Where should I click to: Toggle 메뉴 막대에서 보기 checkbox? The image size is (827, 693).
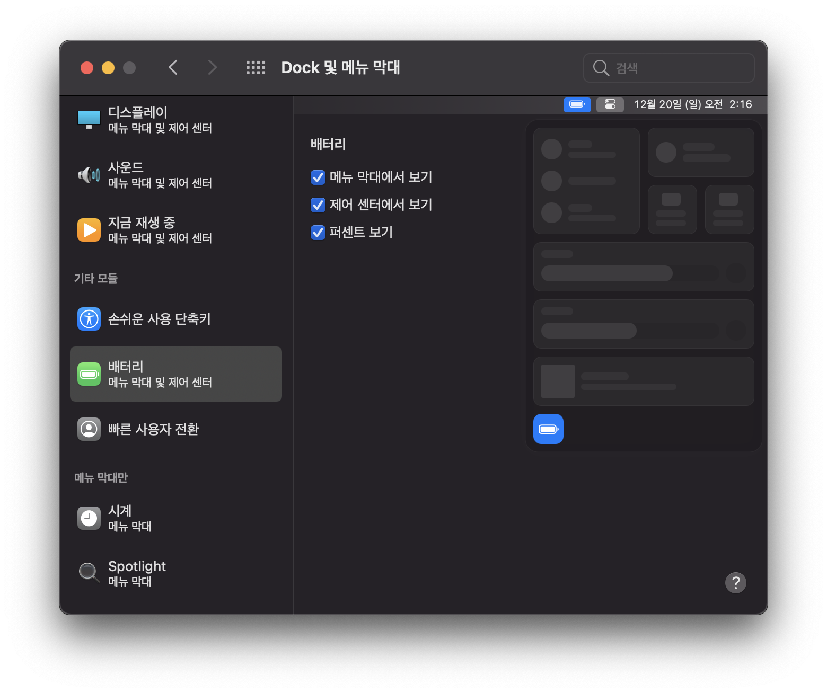(x=318, y=177)
